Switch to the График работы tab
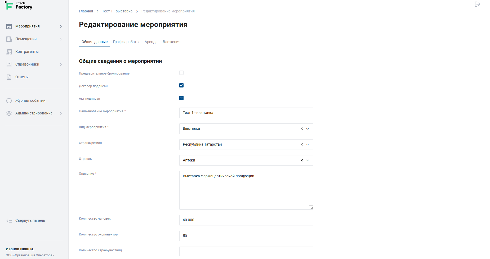The image size is (490, 259). pyautogui.click(x=126, y=42)
